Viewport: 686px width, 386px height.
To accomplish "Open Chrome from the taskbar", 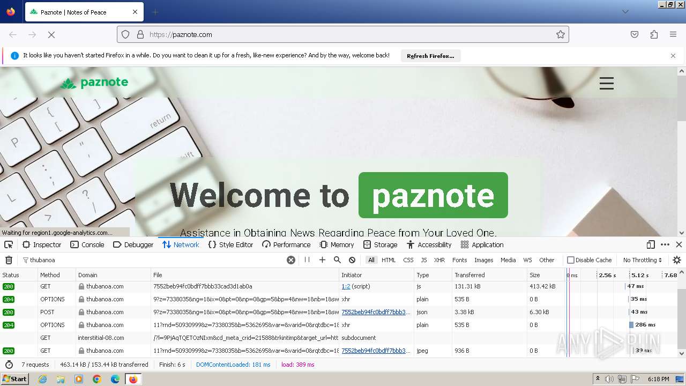I will point(97,379).
